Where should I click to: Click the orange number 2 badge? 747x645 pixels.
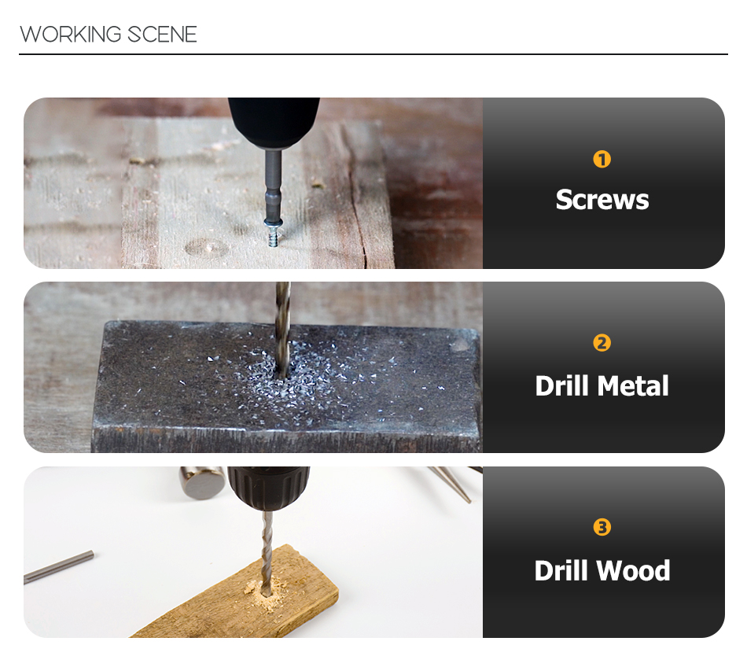pyautogui.click(x=602, y=343)
